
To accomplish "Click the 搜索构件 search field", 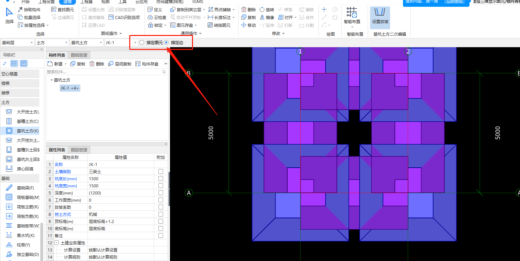I will [107, 72].
